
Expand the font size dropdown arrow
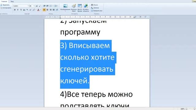(x=34, y=6)
